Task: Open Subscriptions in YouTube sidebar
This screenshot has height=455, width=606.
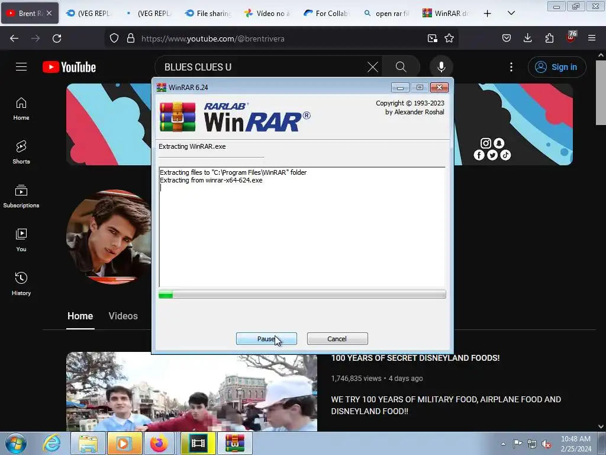Action: point(21,196)
